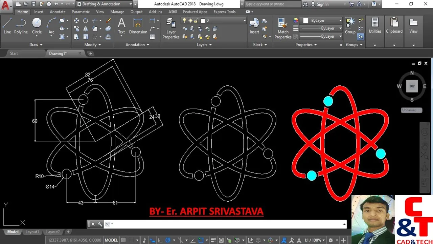Image resolution: width=433 pixels, height=244 pixels.
Task: Click the Mirror tool icon
Action: coord(86,29)
